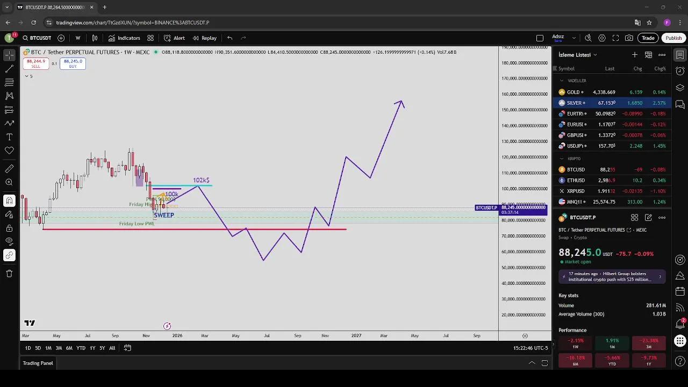Click the fullscreen mode icon
688x387 pixels.
tap(615, 38)
